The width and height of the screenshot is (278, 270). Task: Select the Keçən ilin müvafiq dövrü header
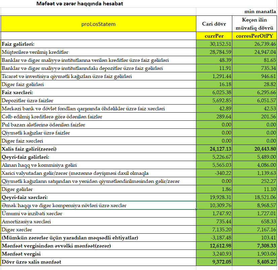click(254, 24)
